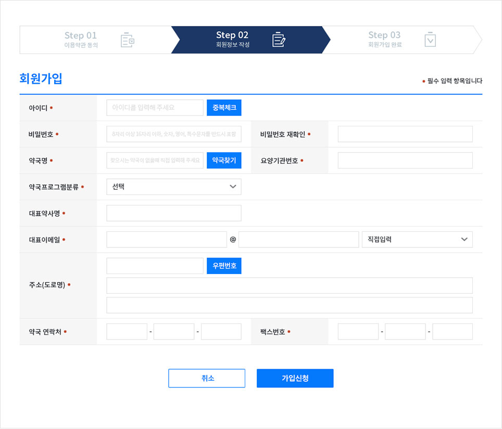Image resolution: width=502 pixels, height=429 pixels.
Task: Click the document-writing icon in Step 02
Action: click(x=278, y=39)
